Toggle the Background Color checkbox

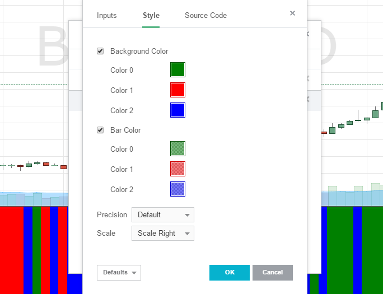tap(100, 52)
